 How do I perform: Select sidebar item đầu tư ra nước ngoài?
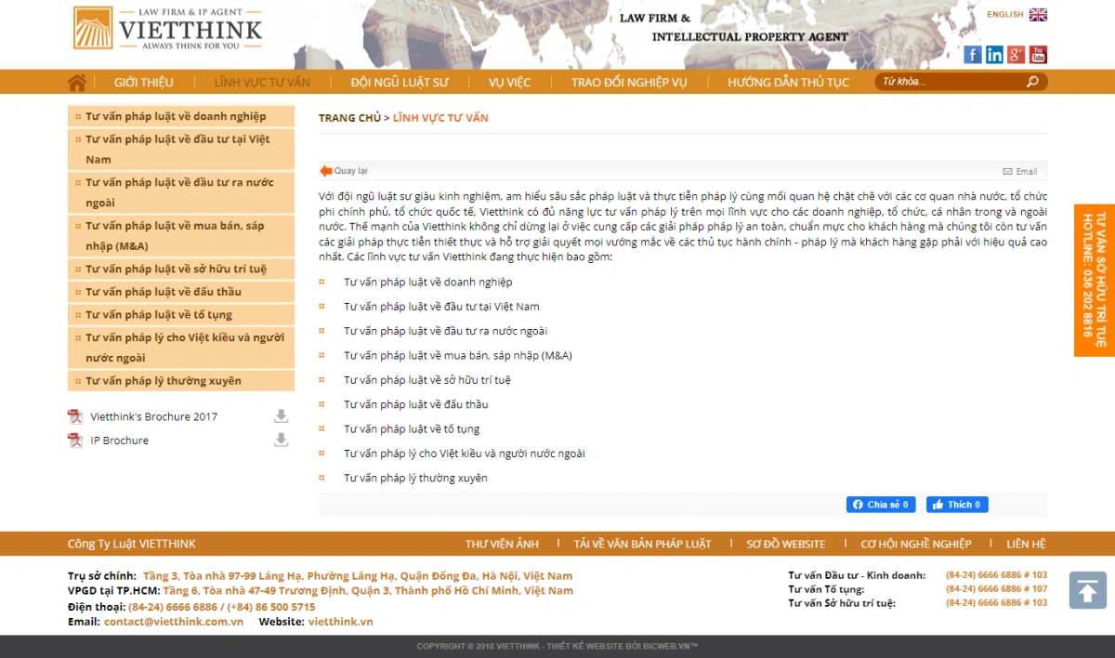(181, 192)
